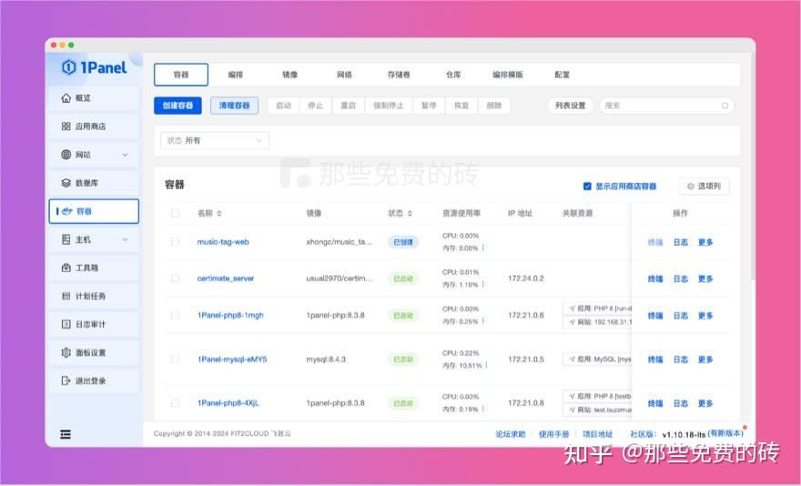Switch to the 镜像 tab

(x=290, y=75)
